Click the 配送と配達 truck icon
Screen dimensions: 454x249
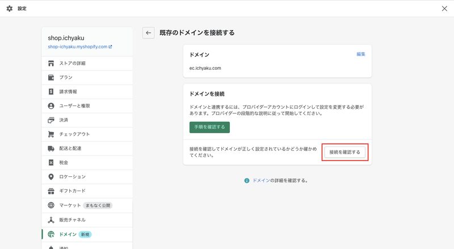pyautogui.click(x=51, y=148)
